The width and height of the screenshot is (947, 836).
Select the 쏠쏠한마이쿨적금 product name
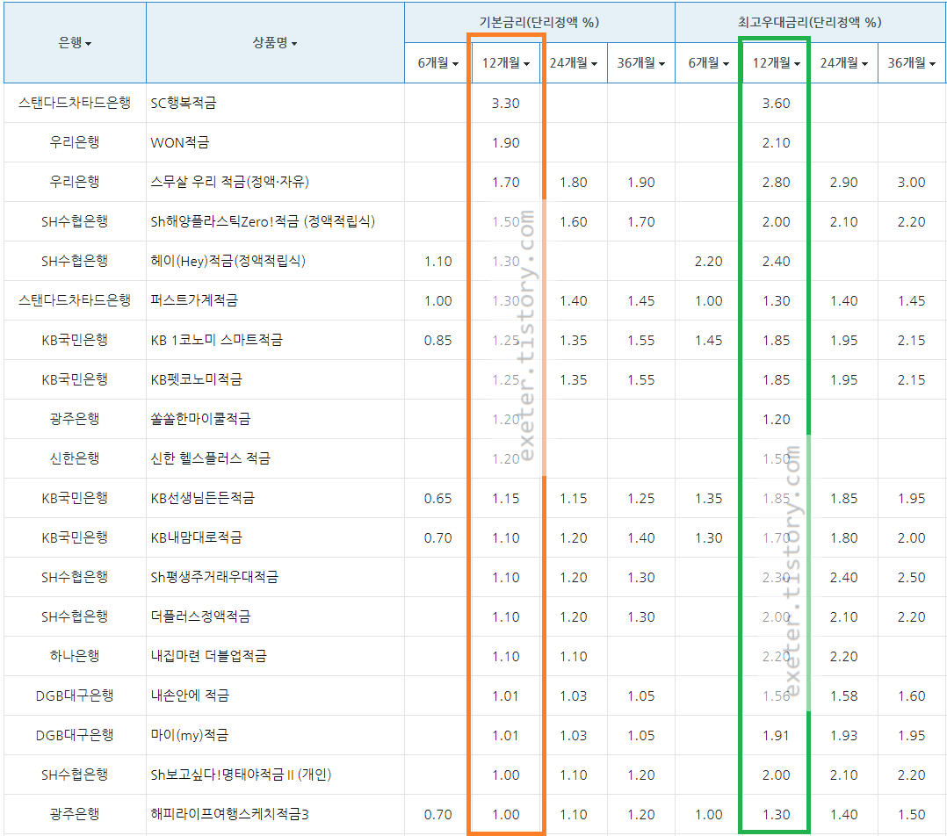200,419
